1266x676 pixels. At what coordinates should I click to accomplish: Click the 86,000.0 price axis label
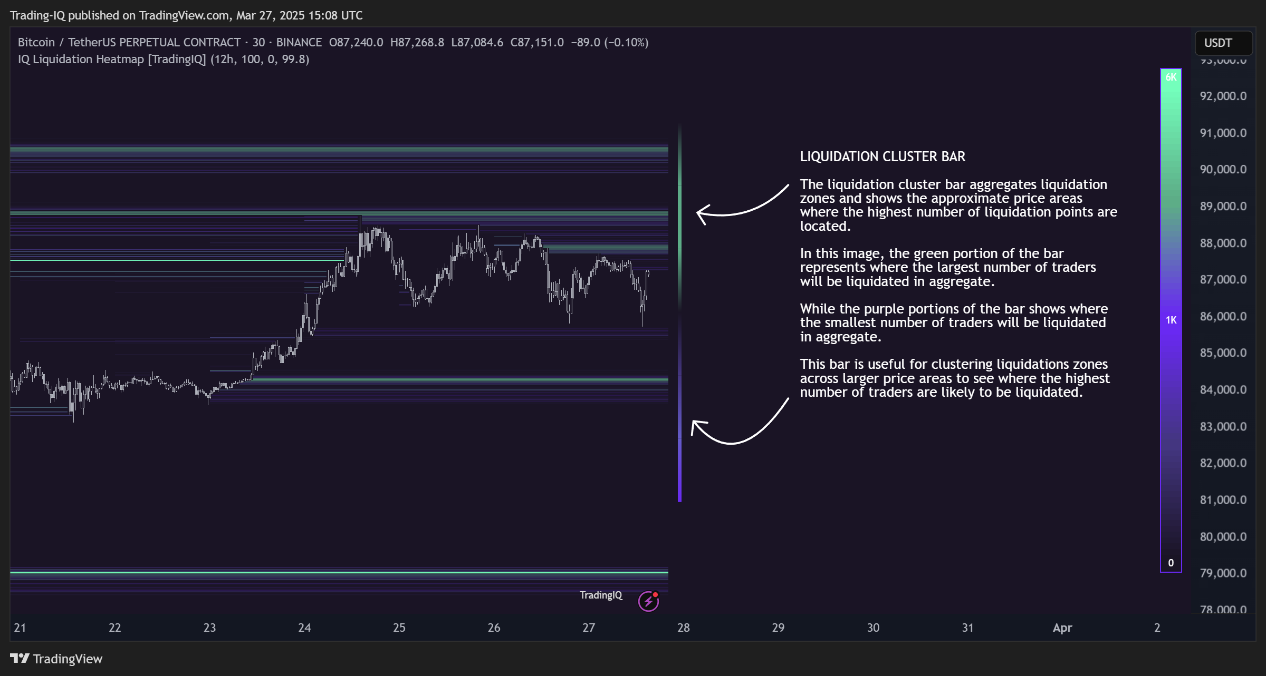pos(1223,316)
